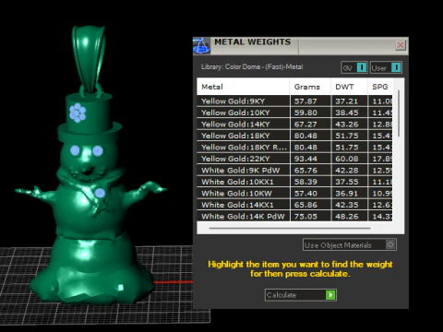Click the Calculate button
This screenshot has width=443, height=332.
301,295
